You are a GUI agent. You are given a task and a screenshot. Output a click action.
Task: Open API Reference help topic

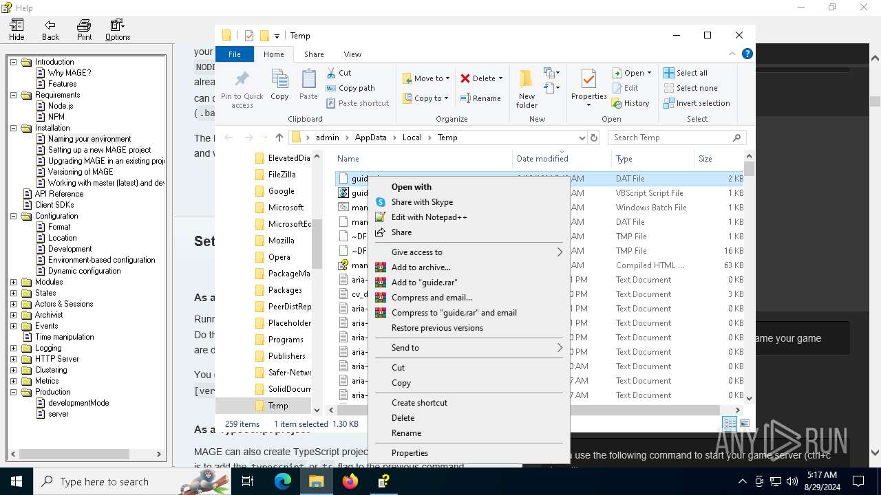point(59,194)
